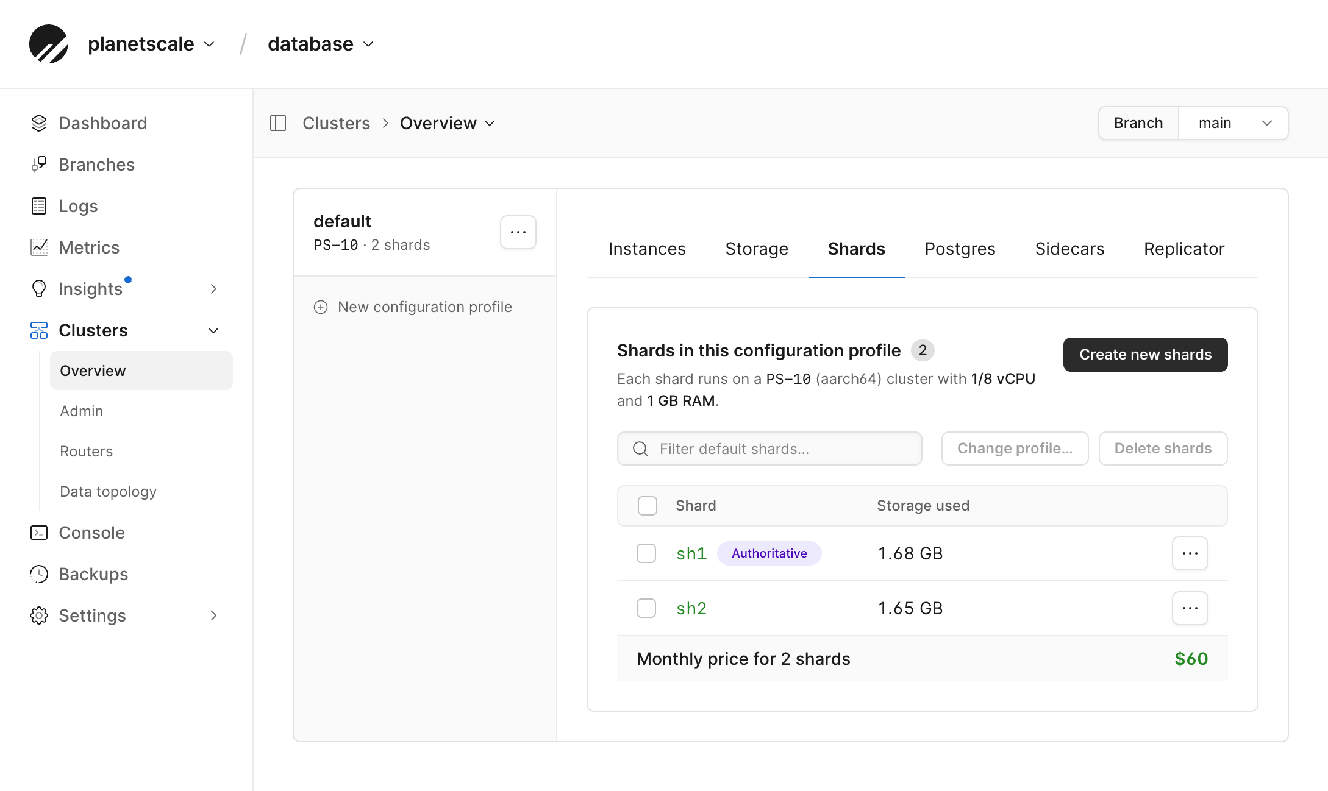Click the Backups clock icon
This screenshot has height=791, width=1328.
(39, 574)
